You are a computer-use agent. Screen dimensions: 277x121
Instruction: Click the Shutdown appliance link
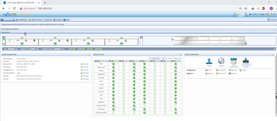point(222,73)
